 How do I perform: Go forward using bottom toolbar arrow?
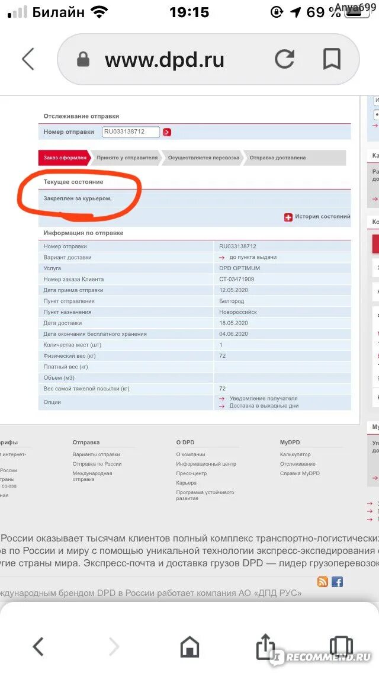point(114,646)
